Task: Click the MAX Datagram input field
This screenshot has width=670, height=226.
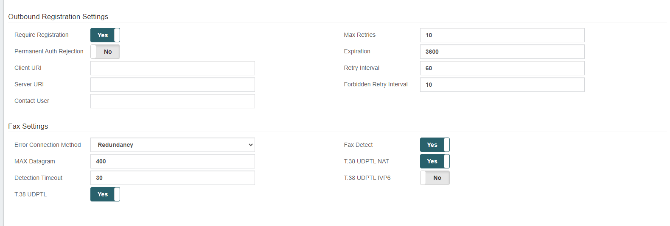Action: click(x=173, y=161)
